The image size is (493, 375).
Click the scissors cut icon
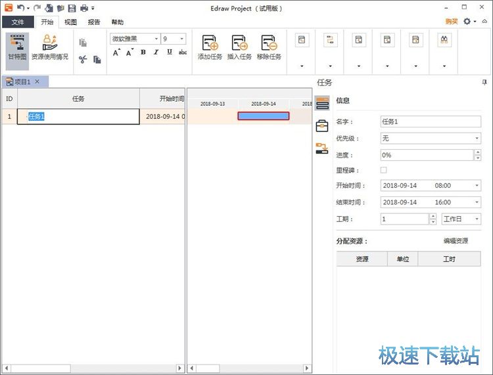point(83,60)
